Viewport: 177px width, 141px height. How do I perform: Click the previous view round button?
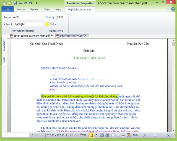tap(71, 134)
